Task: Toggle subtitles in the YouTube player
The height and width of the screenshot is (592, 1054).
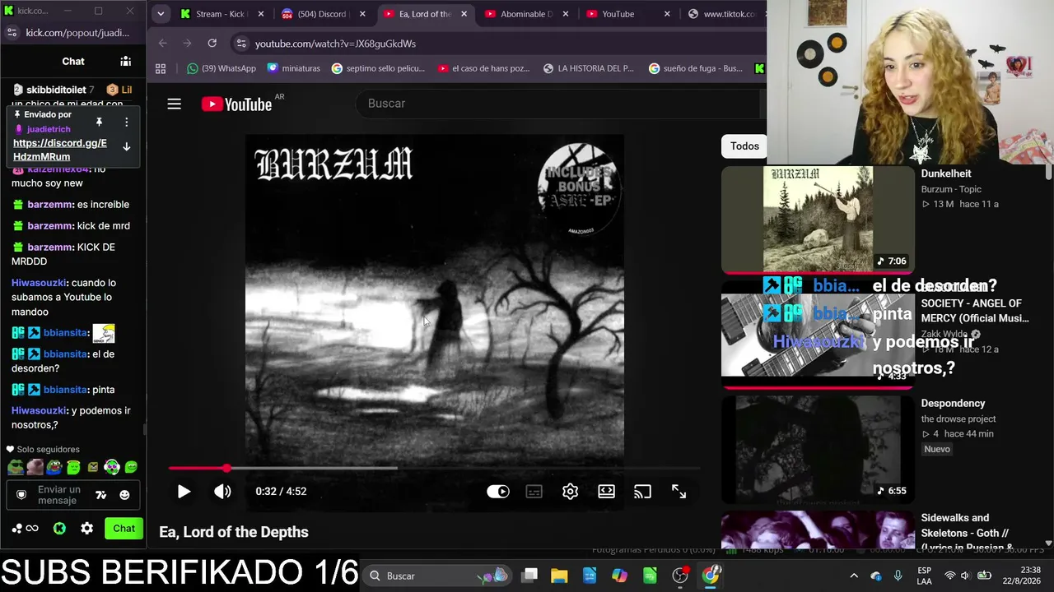Action: [534, 492]
